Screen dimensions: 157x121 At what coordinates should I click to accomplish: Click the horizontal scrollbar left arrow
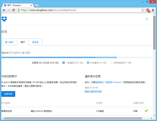3,118
